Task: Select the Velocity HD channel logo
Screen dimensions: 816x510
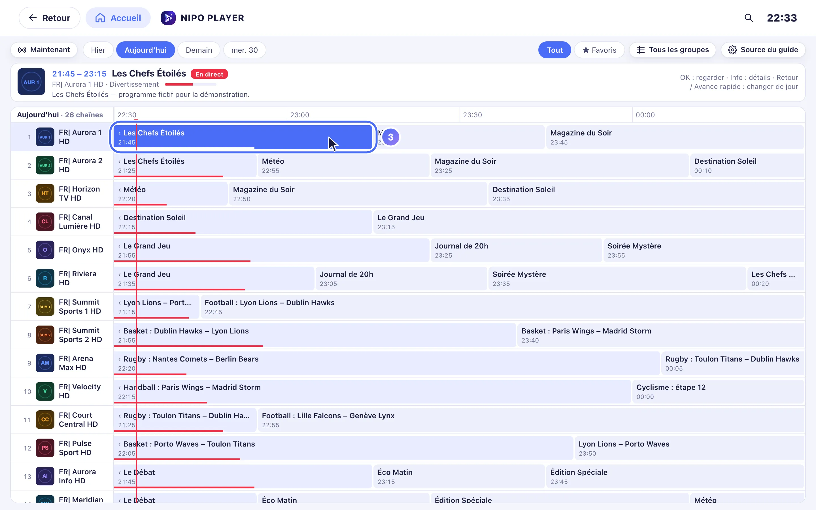Action: 45,391
